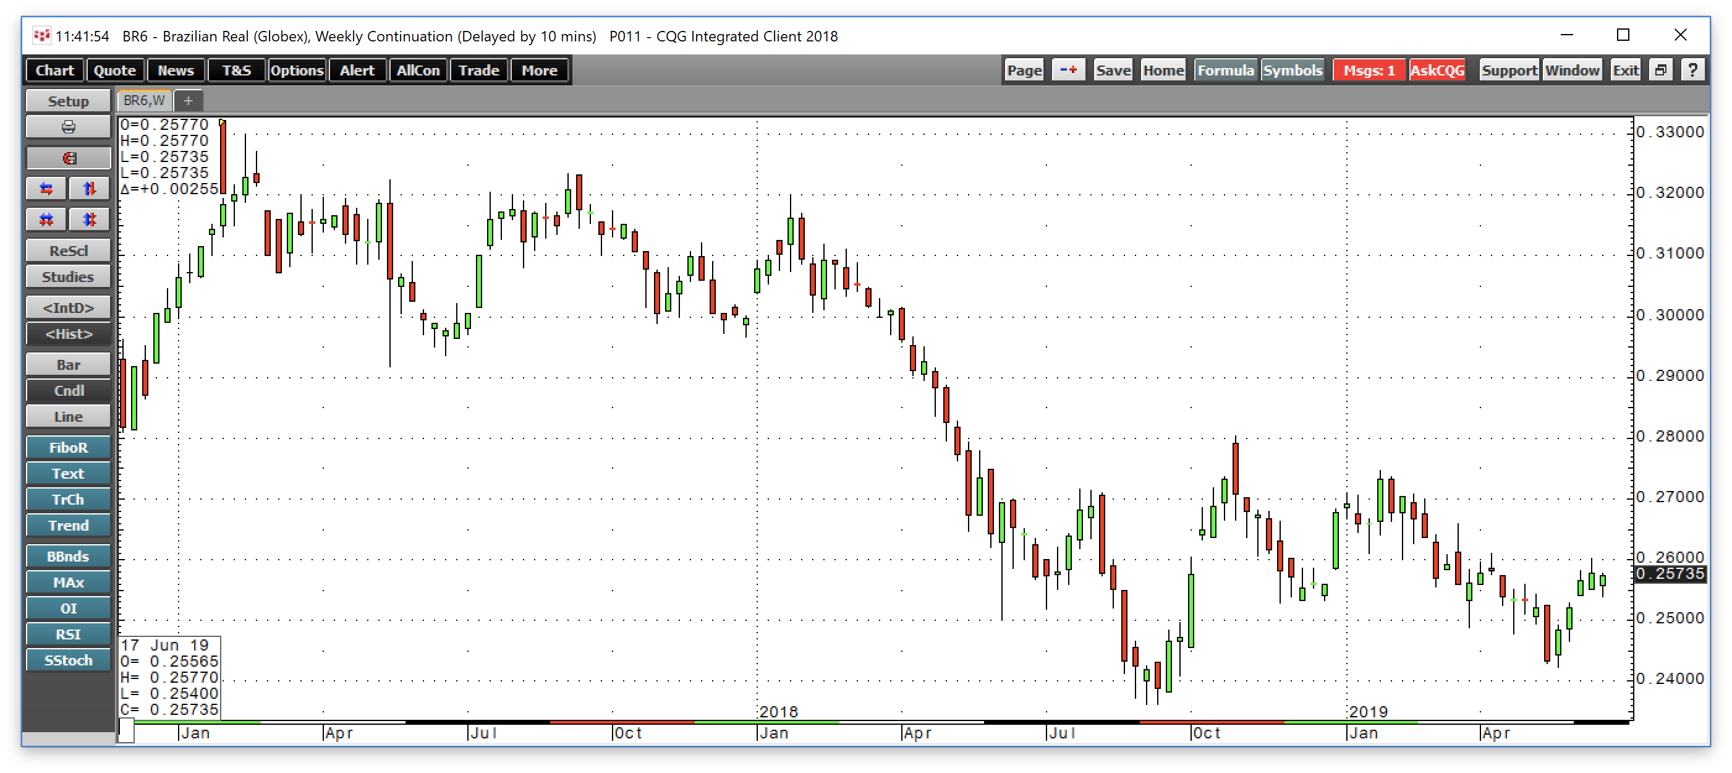Add the RSI study
The image size is (1732, 773).
68,635
